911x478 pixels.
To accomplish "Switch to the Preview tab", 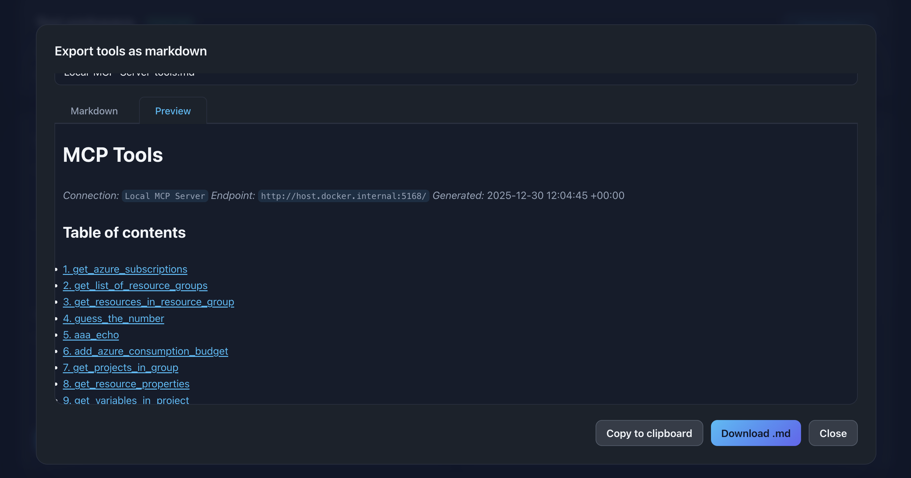I will 172,111.
